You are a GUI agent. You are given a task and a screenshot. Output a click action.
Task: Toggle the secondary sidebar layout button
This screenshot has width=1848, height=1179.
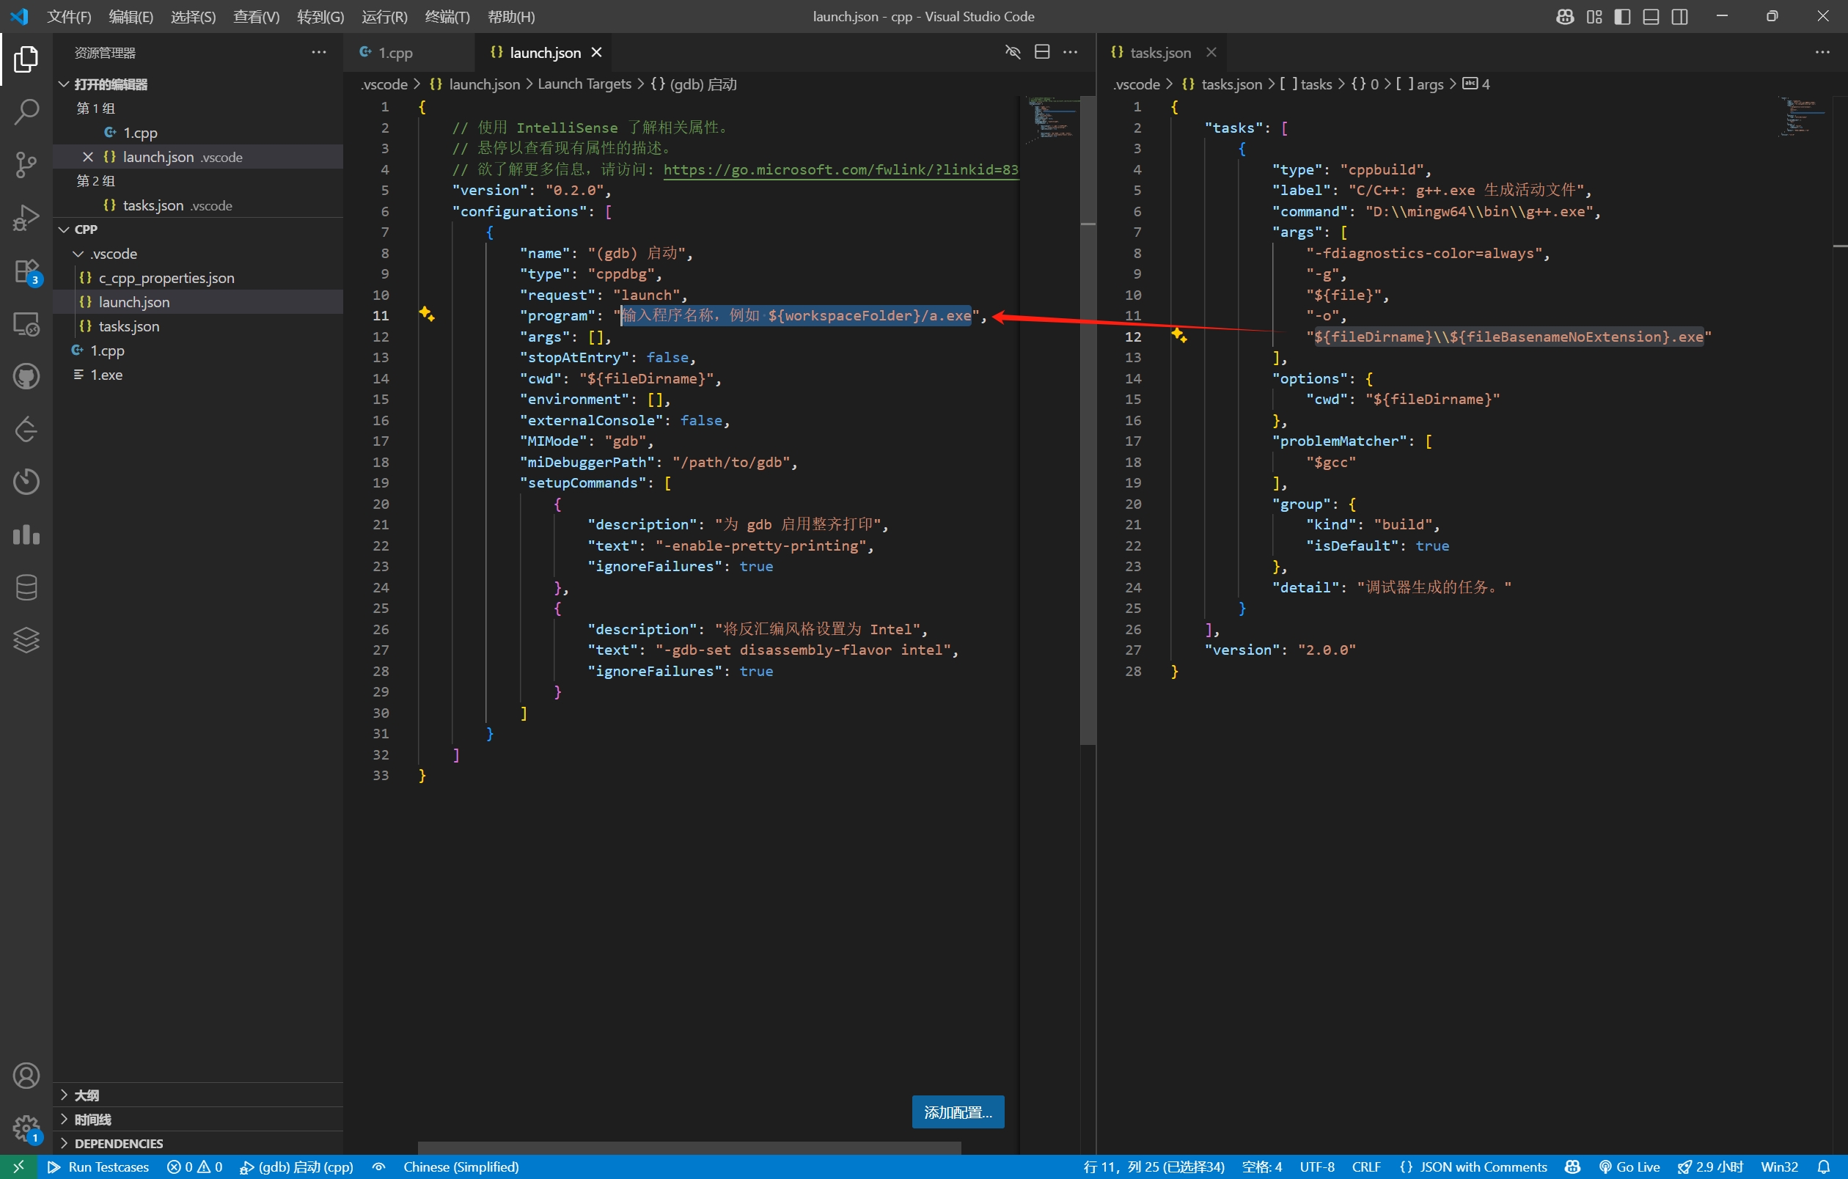point(1679,17)
